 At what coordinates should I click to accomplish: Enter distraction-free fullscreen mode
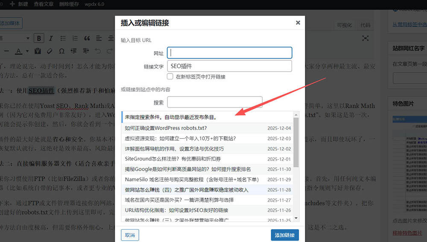[366, 38]
